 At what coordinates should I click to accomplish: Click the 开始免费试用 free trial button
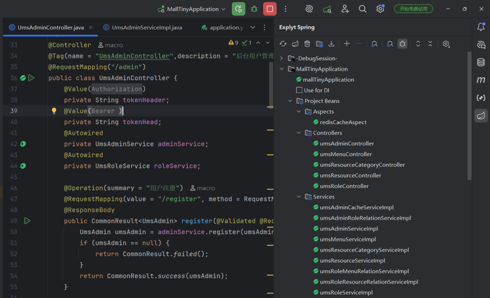point(413,9)
